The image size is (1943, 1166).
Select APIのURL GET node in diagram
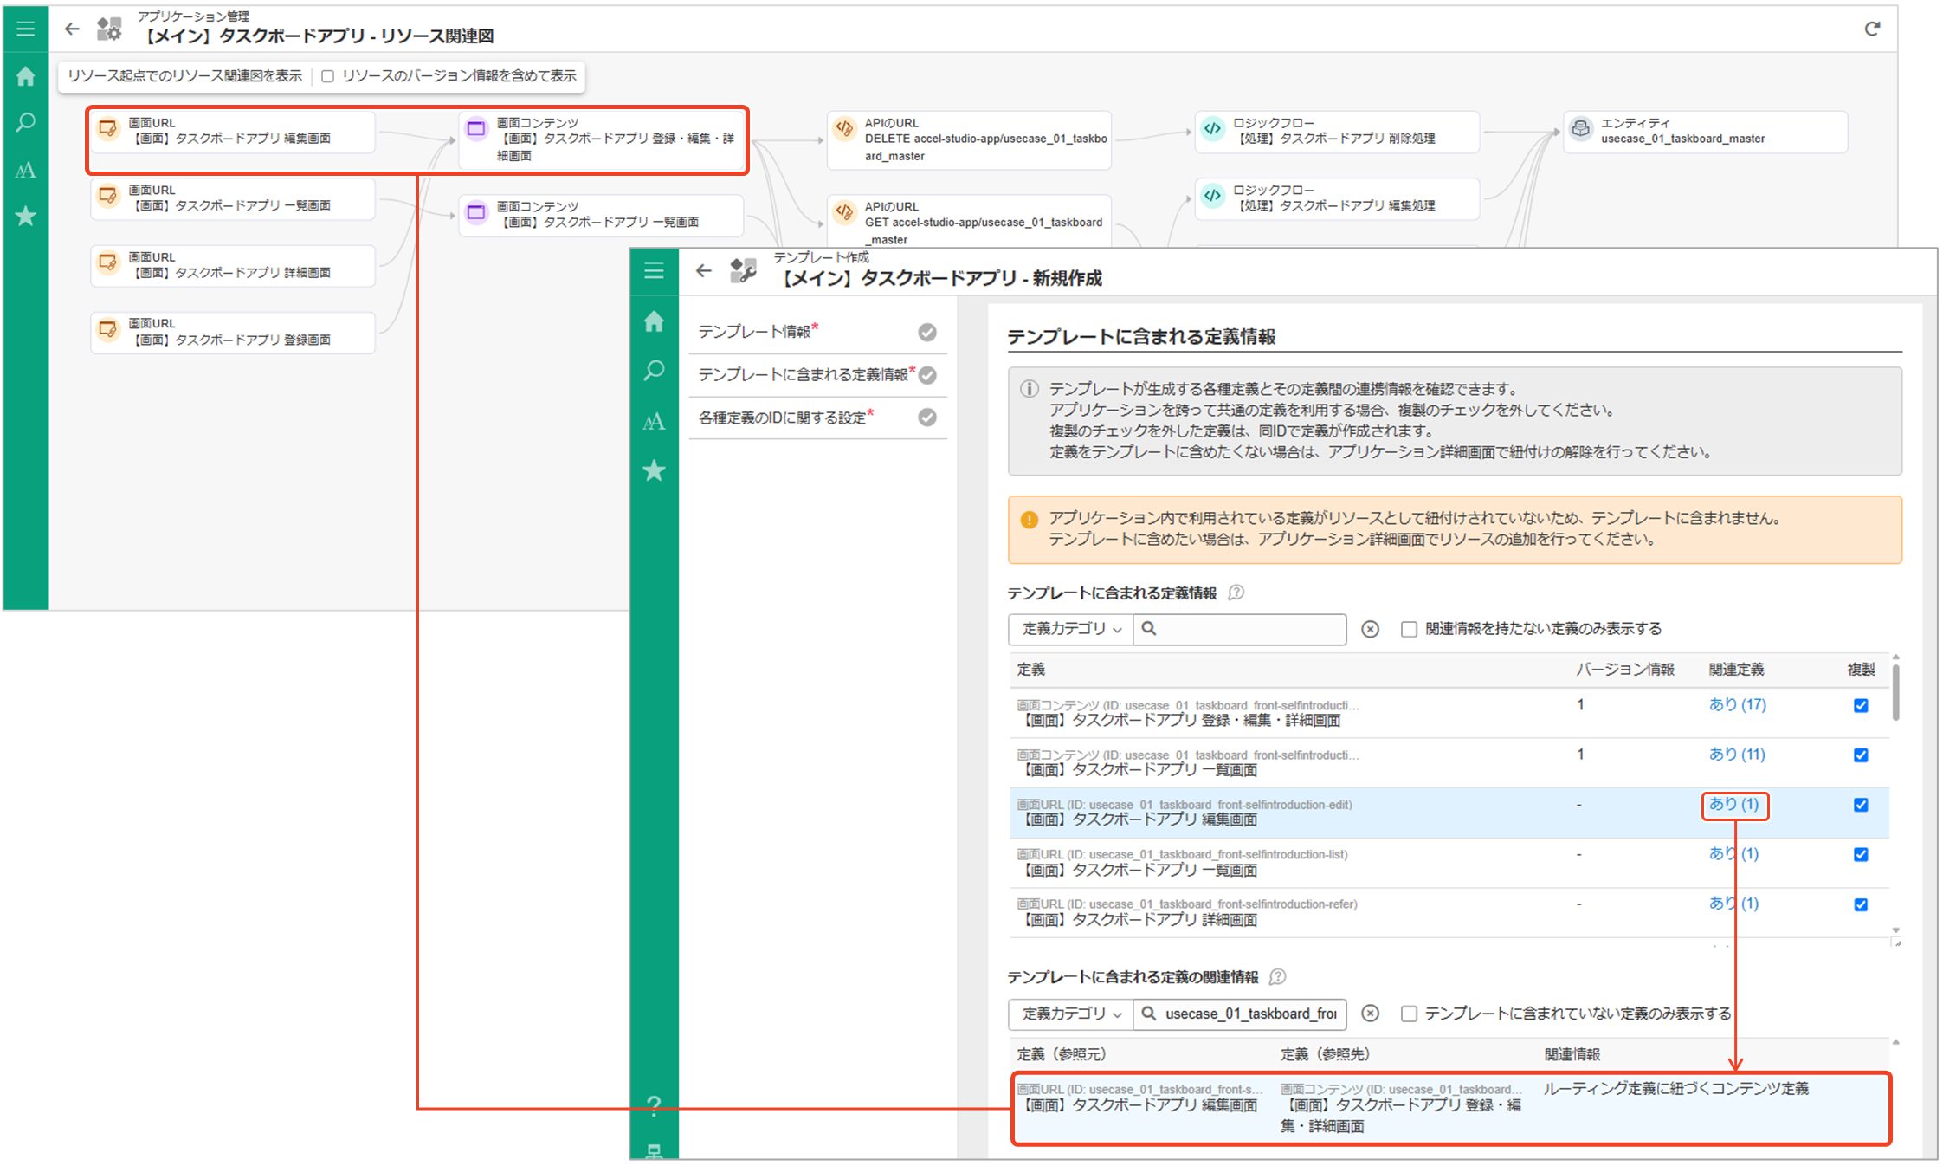click(x=969, y=222)
